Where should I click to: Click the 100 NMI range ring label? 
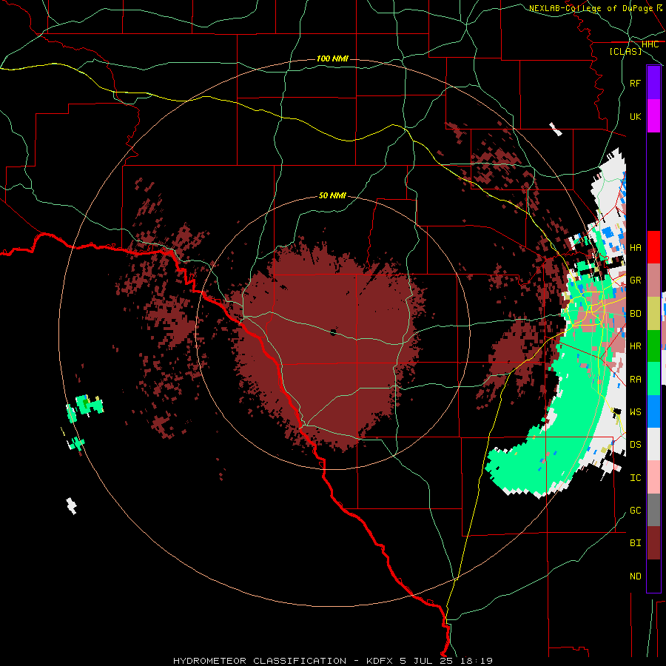pyautogui.click(x=332, y=58)
